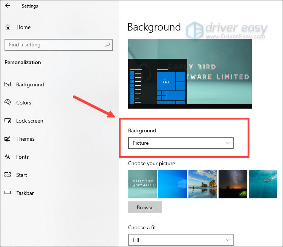Switch to Themes settings
Image resolution: width=283 pixels, height=247 pixels.
26,139
